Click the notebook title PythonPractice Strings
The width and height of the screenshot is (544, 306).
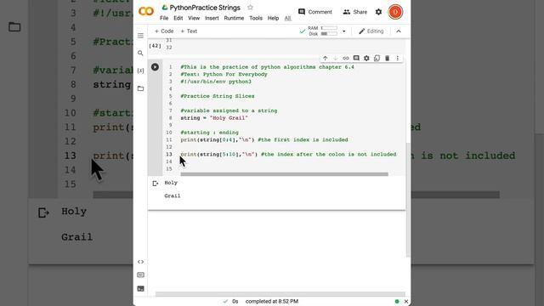(205, 8)
